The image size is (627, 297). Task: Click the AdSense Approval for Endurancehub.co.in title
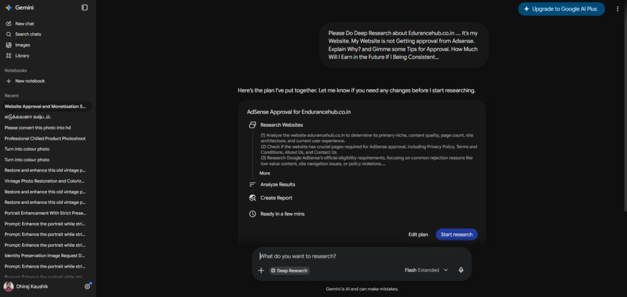[x=299, y=112]
